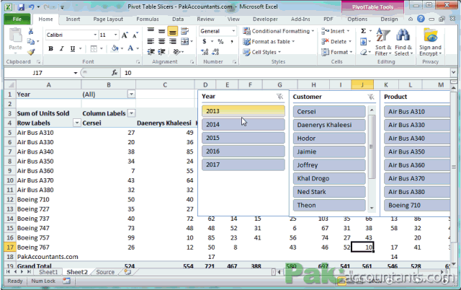Open Row Labels filter dropdown
Image resolution: width=461 pixels, height=290 pixels.
coord(77,123)
